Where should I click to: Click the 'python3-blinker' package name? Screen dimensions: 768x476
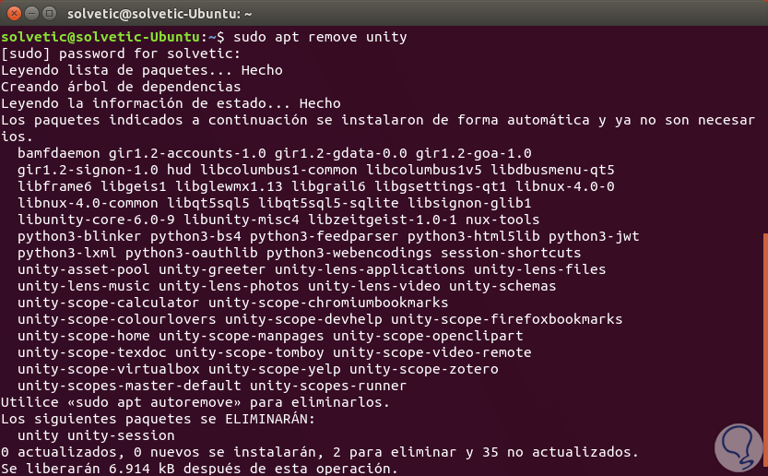point(79,236)
